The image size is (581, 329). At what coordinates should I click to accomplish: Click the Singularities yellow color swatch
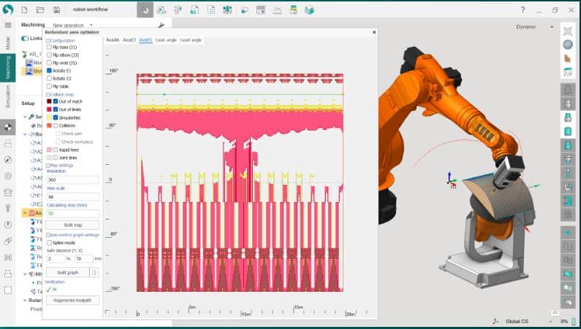coord(49,117)
